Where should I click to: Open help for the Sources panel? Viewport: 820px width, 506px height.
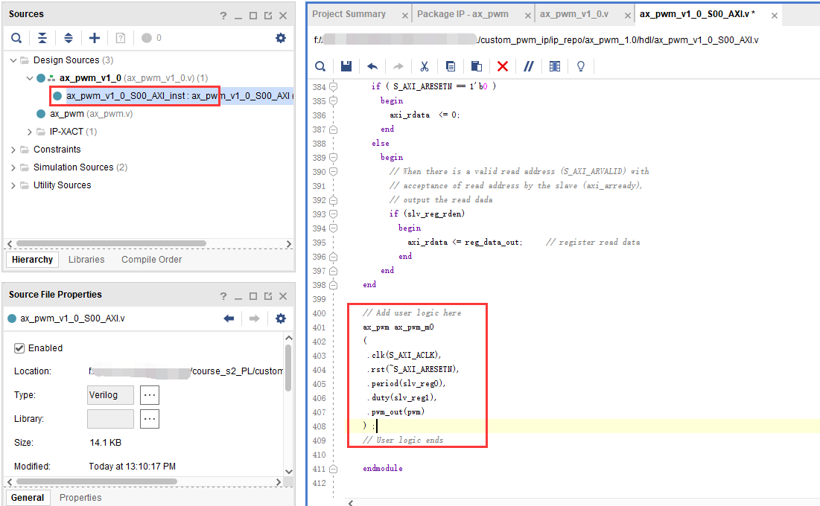(x=223, y=16)
